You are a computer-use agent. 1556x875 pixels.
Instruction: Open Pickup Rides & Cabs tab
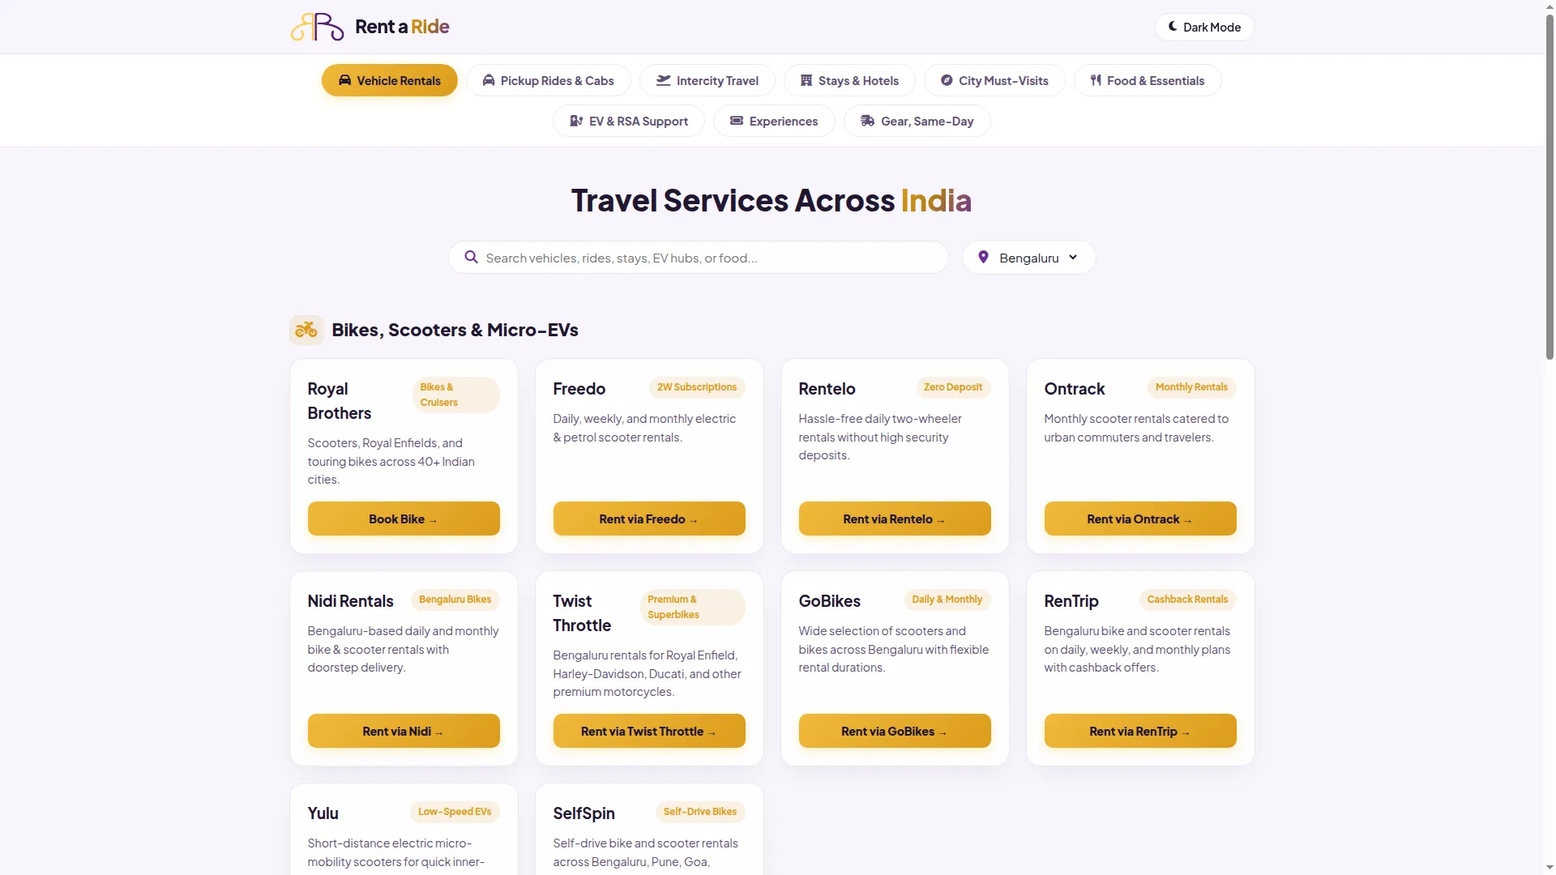point(549,80)
